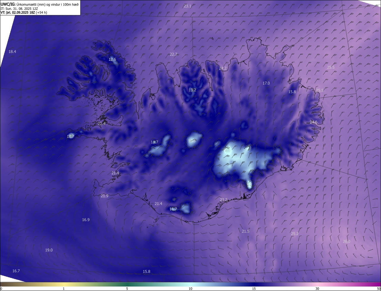Click the 17.0 value label
This screenshot has width=381, height=291.
coord(266,83)
